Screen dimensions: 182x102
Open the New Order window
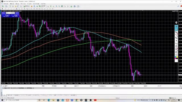[x=26, y=6]
